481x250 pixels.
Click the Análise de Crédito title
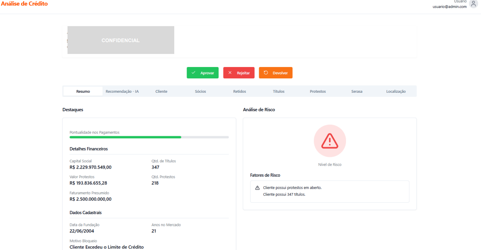(24, 4)
